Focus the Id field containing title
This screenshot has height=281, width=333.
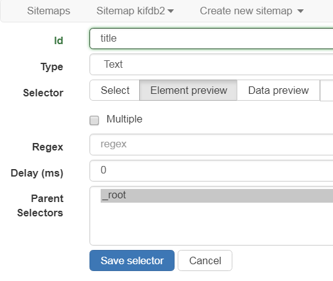click(211, 39)
